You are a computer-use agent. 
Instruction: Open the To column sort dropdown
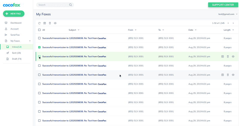pyautogui.click(x=163, y=30)
